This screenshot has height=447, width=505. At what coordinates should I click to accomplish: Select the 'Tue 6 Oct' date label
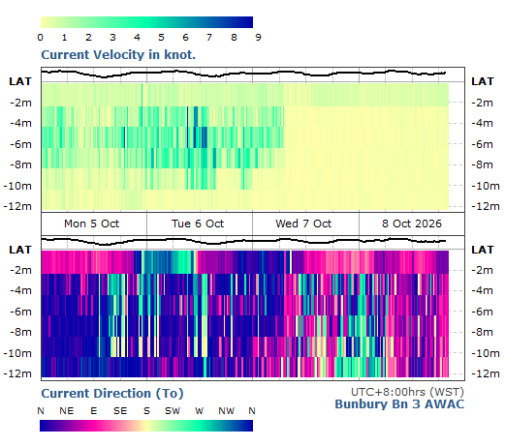pos(198,223)
